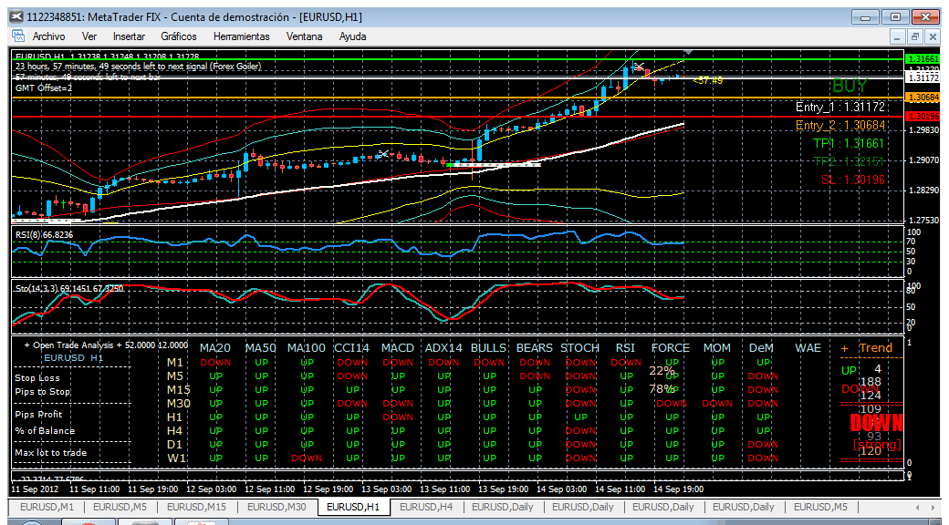
Task: Click the chart shift triangle marker
Action: [x=688, y=53]
